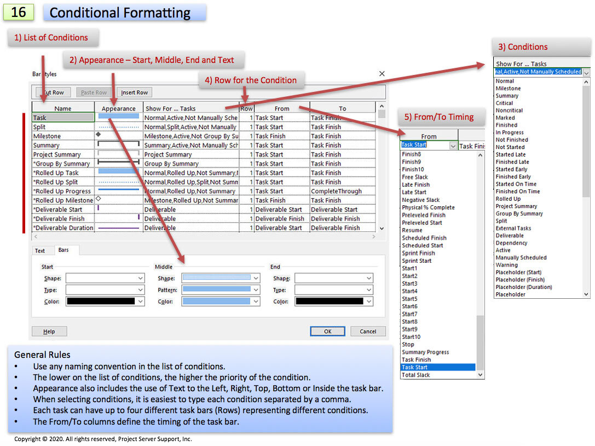Screen dimensions: 595x446
Task: Choose Noncritical in Show For list
Action: (x=509, y=111)
